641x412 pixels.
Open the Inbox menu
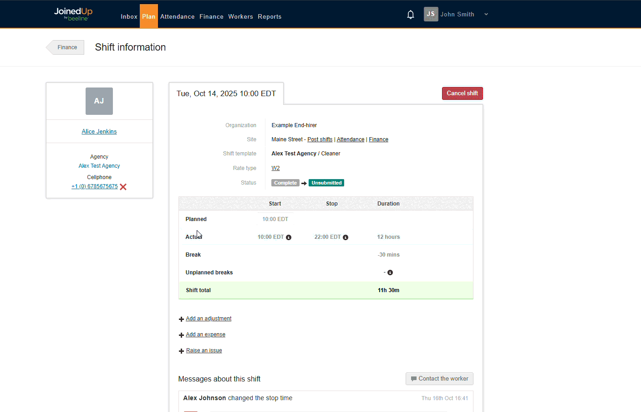coord(129,17)
